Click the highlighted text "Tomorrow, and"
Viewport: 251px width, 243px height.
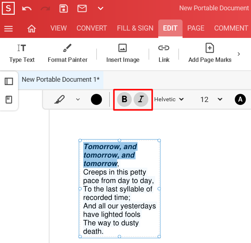coord(110,147)
